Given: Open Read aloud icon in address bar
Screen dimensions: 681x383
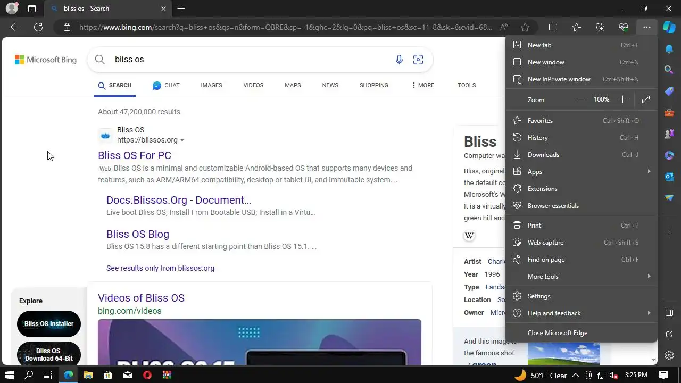Looking at the screenshot, I should 504,27.
